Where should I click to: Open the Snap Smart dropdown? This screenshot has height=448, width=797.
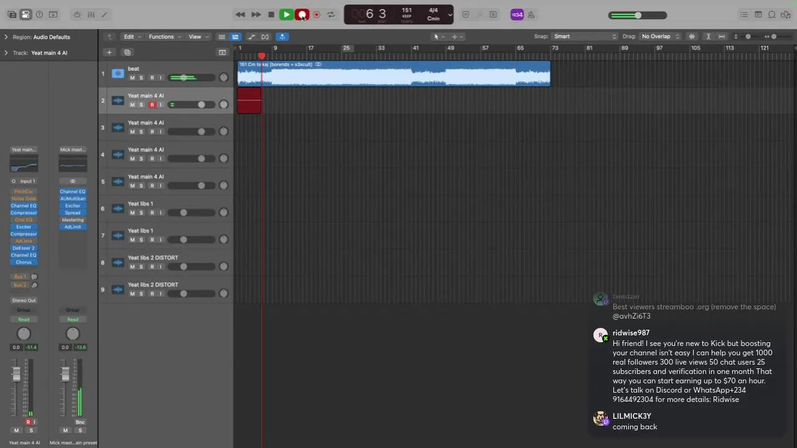(x=585, y=37)
